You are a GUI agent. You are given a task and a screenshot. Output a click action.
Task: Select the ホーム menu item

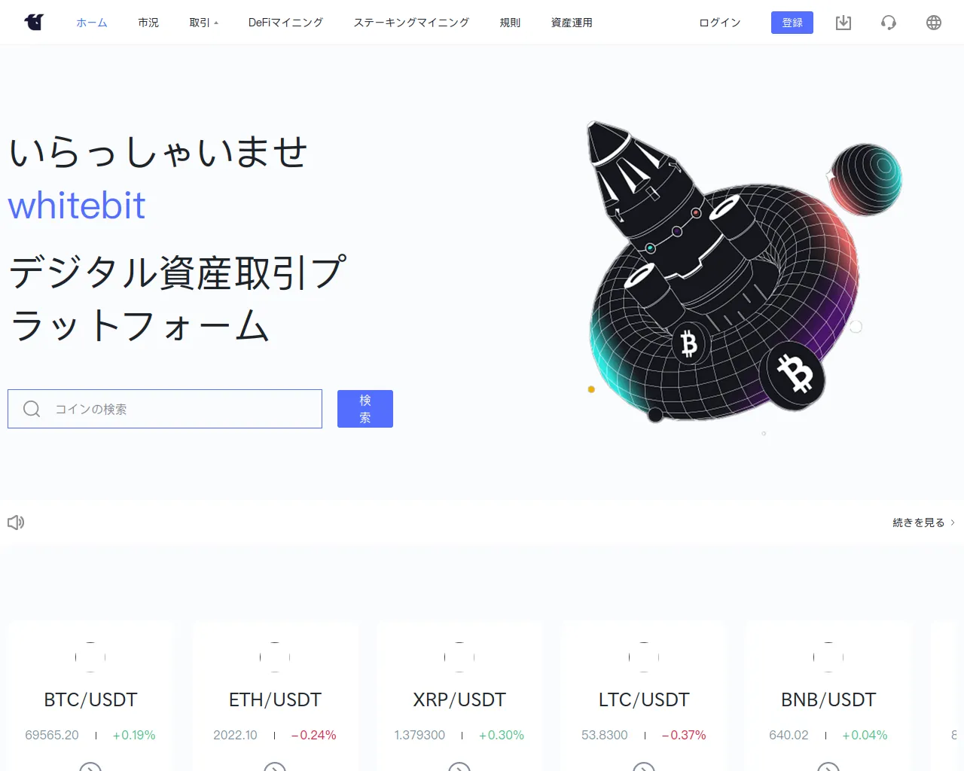click(92, 23)
